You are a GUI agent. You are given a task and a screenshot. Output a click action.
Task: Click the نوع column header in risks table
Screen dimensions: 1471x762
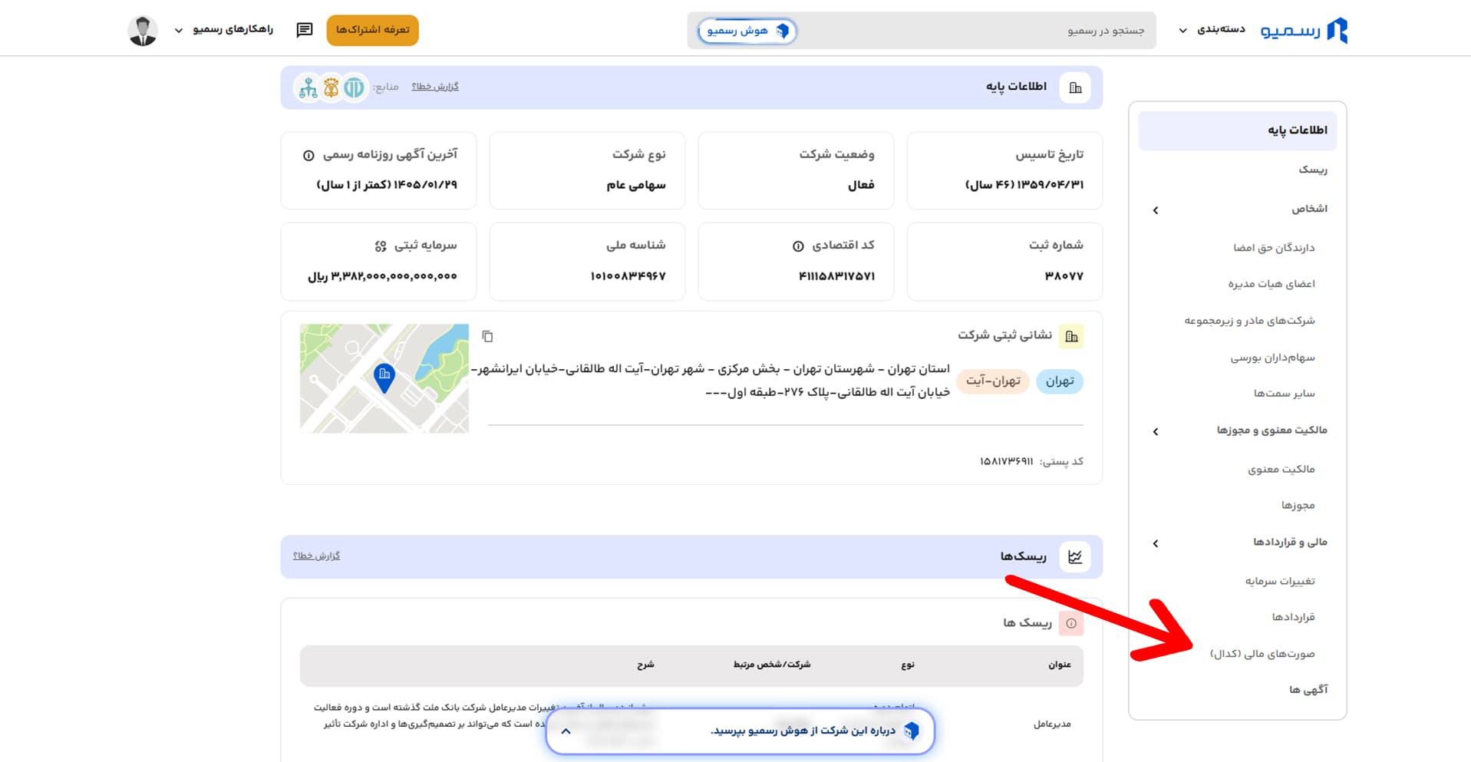(908, 665)
